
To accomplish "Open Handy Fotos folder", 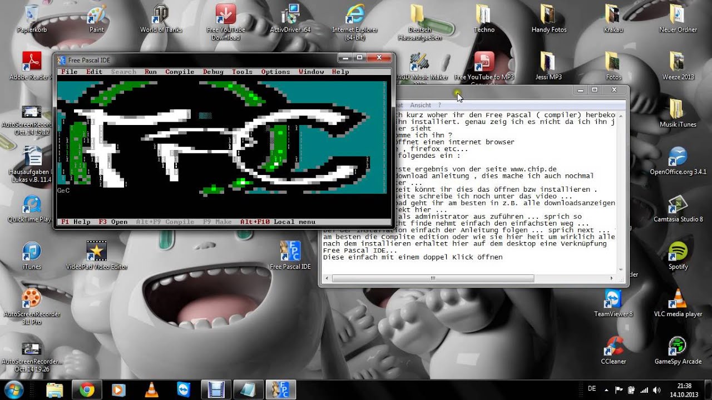I will point(548,18).
